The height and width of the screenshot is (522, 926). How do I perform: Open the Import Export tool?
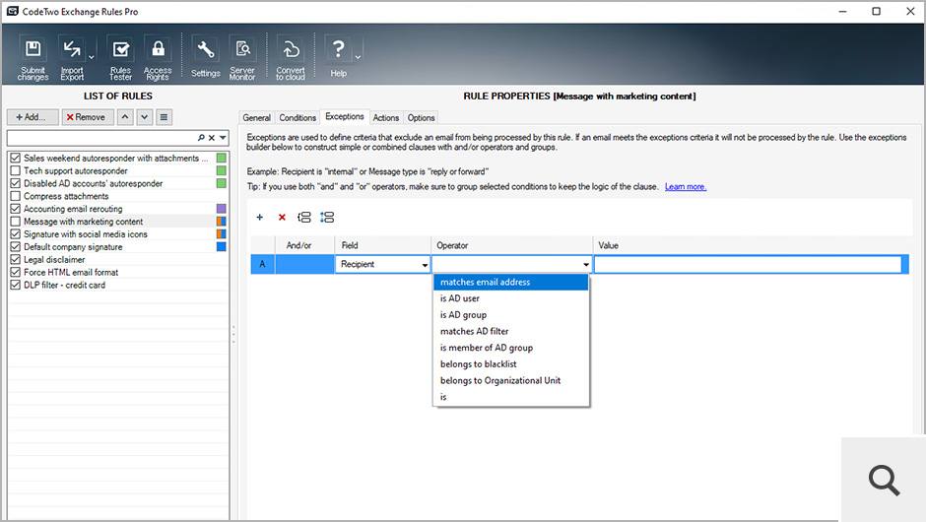[x=72, y=58]
